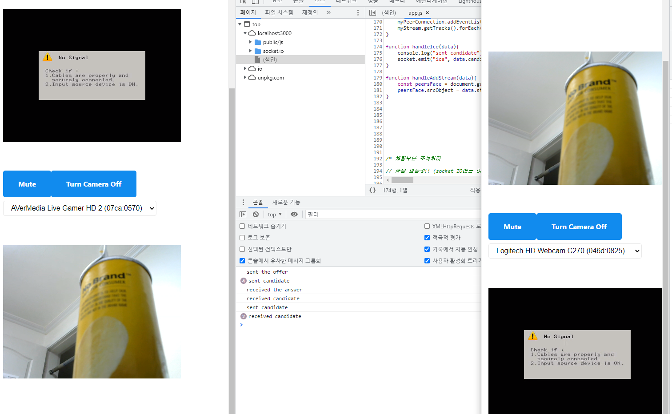Show more navigator tabs with chevron

[x=328, y=12]
